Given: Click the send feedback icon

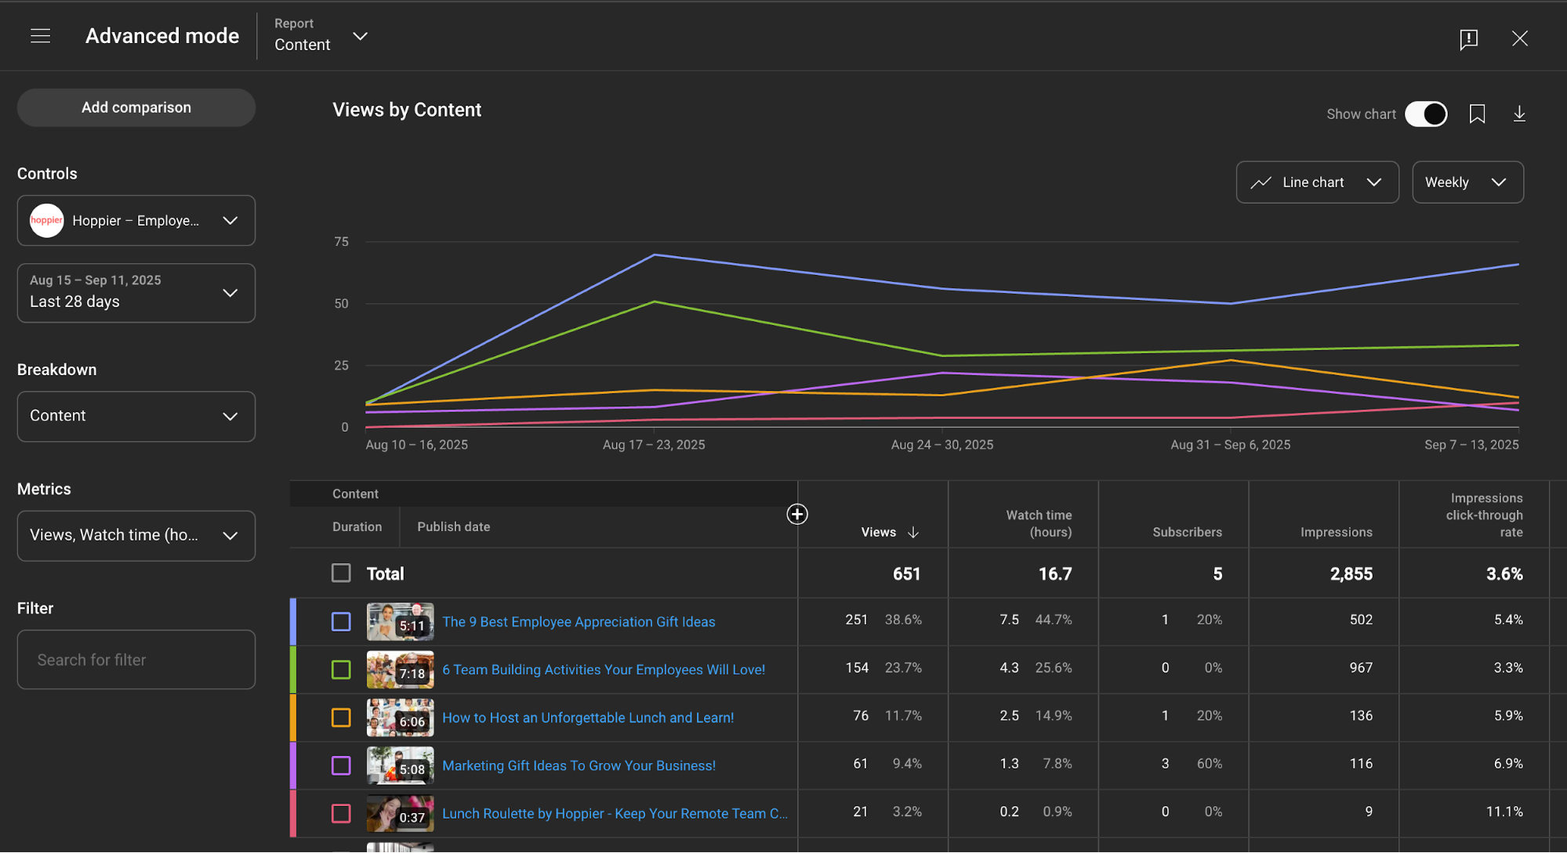Looking at the screenshot, I should pos(1469,39).
